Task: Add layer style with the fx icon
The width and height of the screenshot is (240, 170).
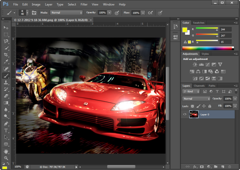Action: tap(196, 166)
